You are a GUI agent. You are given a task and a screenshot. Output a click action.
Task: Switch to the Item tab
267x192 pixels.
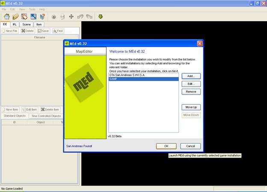point(39,24)
